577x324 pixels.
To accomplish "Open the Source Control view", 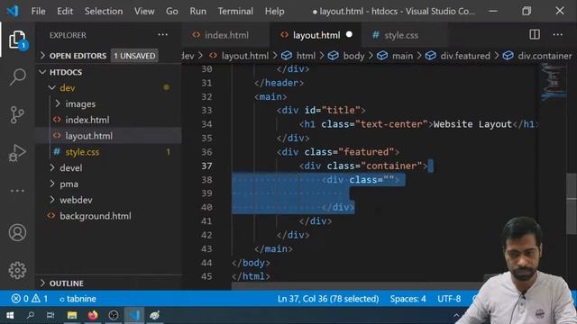I will [x=17, y=114].
